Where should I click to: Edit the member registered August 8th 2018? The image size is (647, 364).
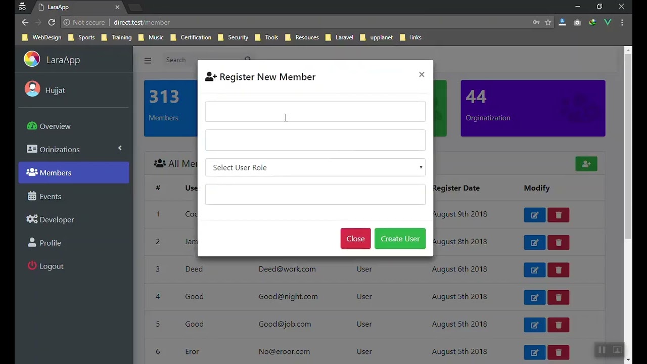(534, 242)
